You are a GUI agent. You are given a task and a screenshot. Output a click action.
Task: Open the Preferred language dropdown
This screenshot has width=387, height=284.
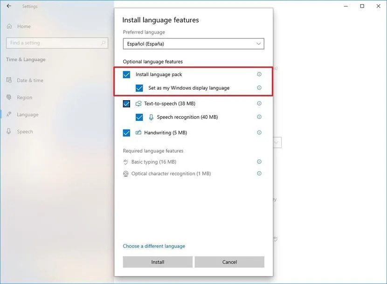coord(193,44)
